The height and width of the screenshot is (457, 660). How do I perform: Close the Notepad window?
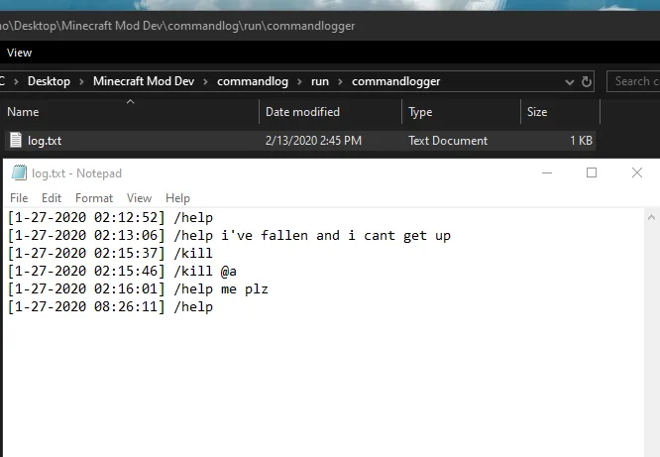point(637,172)
